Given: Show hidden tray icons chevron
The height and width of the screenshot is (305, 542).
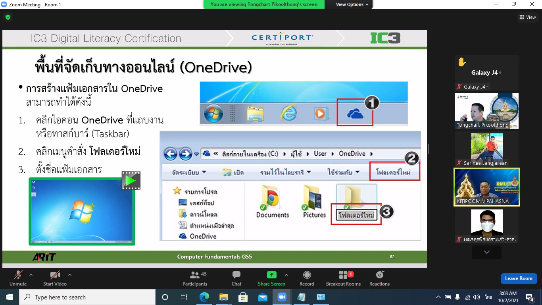Looking at the screenshot, I should (438, 297).
